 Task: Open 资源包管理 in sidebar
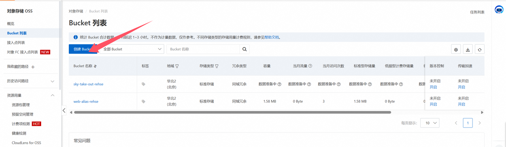pos(21,105)
